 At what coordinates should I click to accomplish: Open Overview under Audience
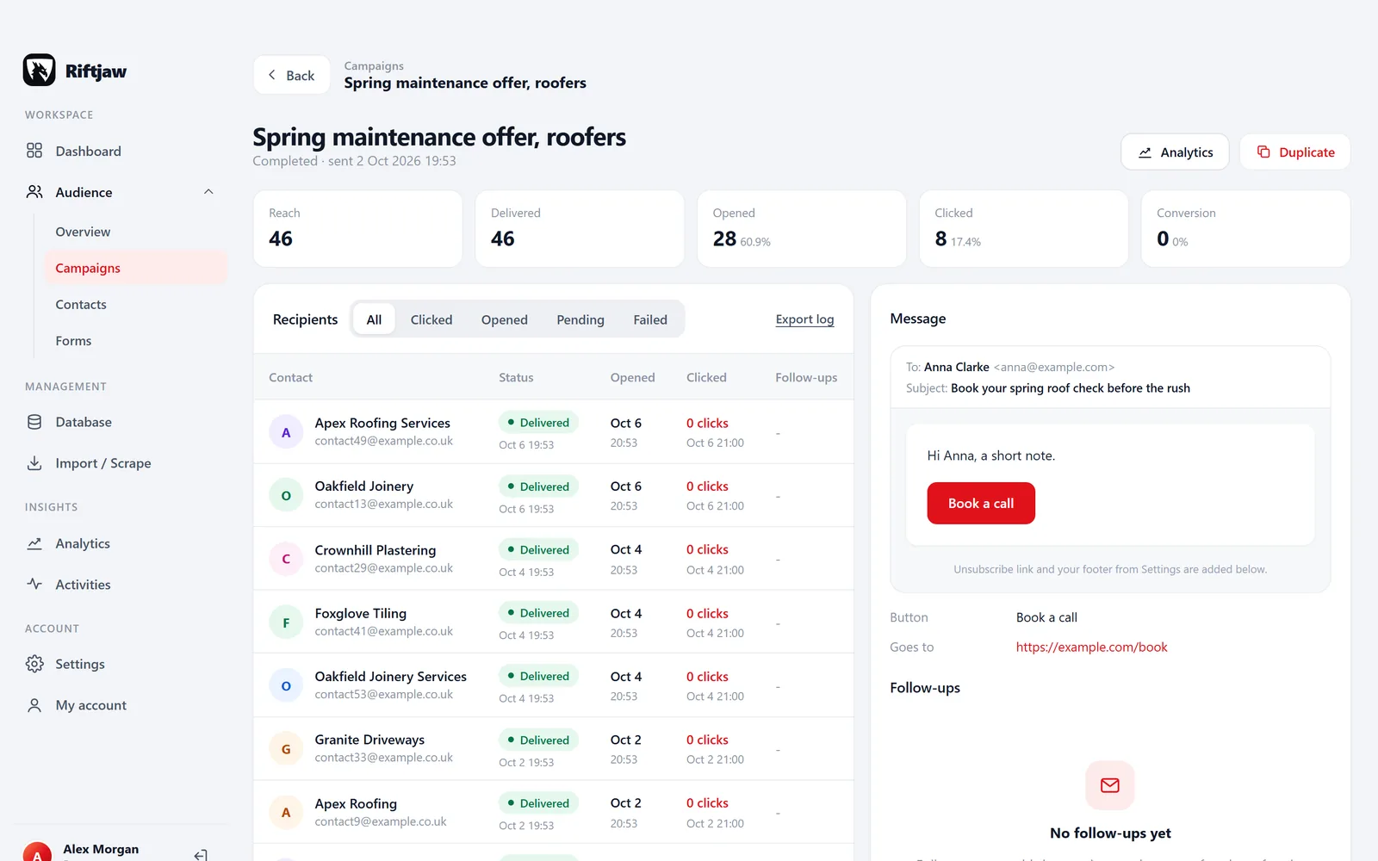[83, 232]
